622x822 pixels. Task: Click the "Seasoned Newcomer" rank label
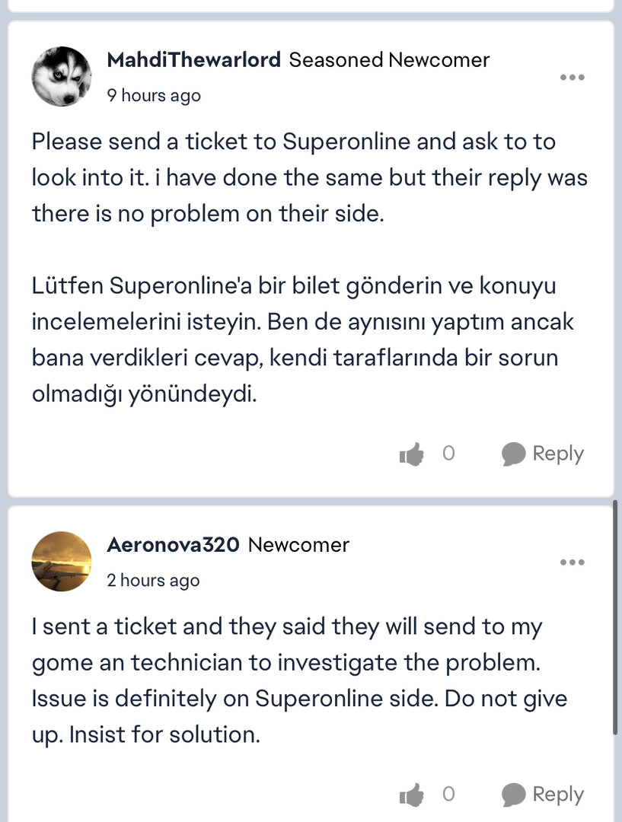click(389, 59)
